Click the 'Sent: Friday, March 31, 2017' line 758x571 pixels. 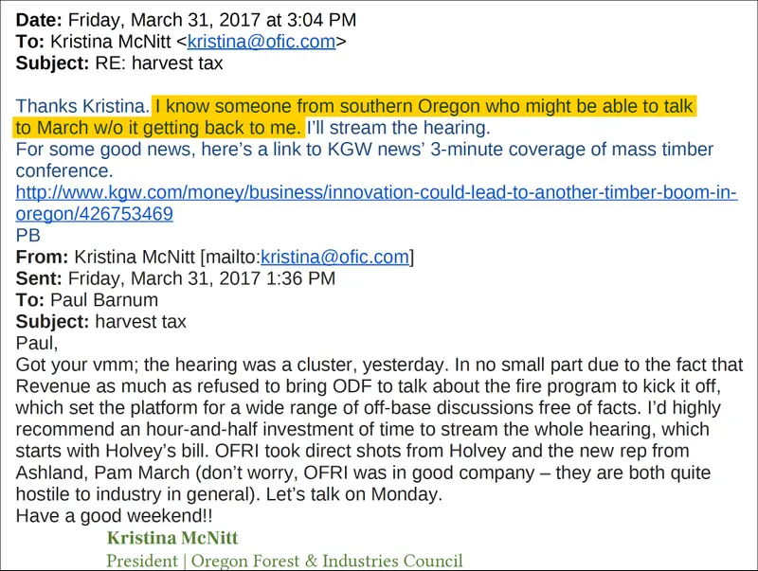(x=175, y=278)
